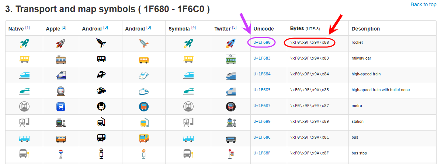Click the Apple station emoji
The height and width of the screenshot is (164, 441).
click(x=61, y=122)
